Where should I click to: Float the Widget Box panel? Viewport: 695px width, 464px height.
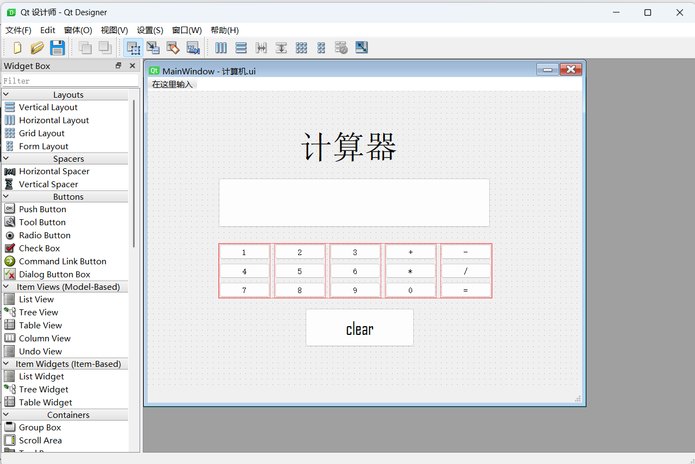pyautogui.click(x=118, y=66)
